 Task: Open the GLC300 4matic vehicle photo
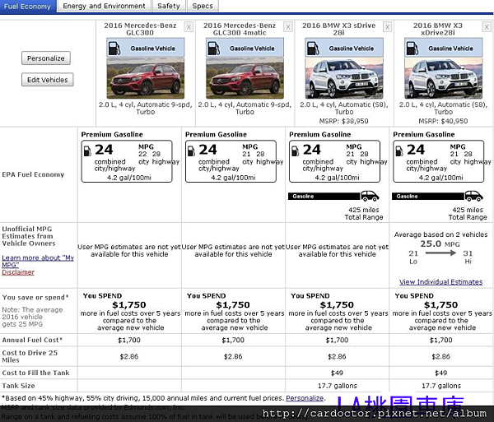click(x=245, y=78)
